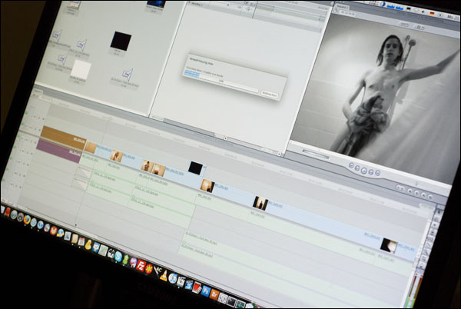Toggle auto select on the purple clip's track
461x309 pixels.
tap(35, 141)
